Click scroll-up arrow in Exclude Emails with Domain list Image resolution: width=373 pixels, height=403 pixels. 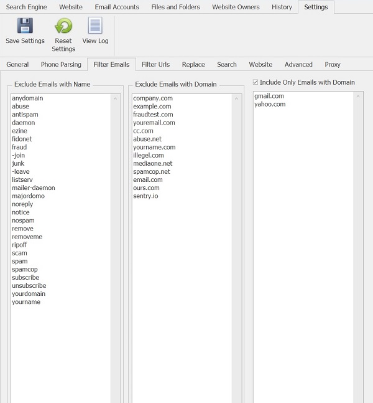tap(236, 98)
